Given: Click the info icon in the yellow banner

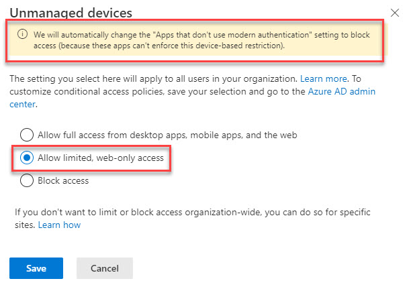Looking at the screenshot, I should 22,34.
